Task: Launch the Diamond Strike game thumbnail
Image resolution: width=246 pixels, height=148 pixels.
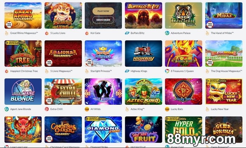Action: pos(103,129)
